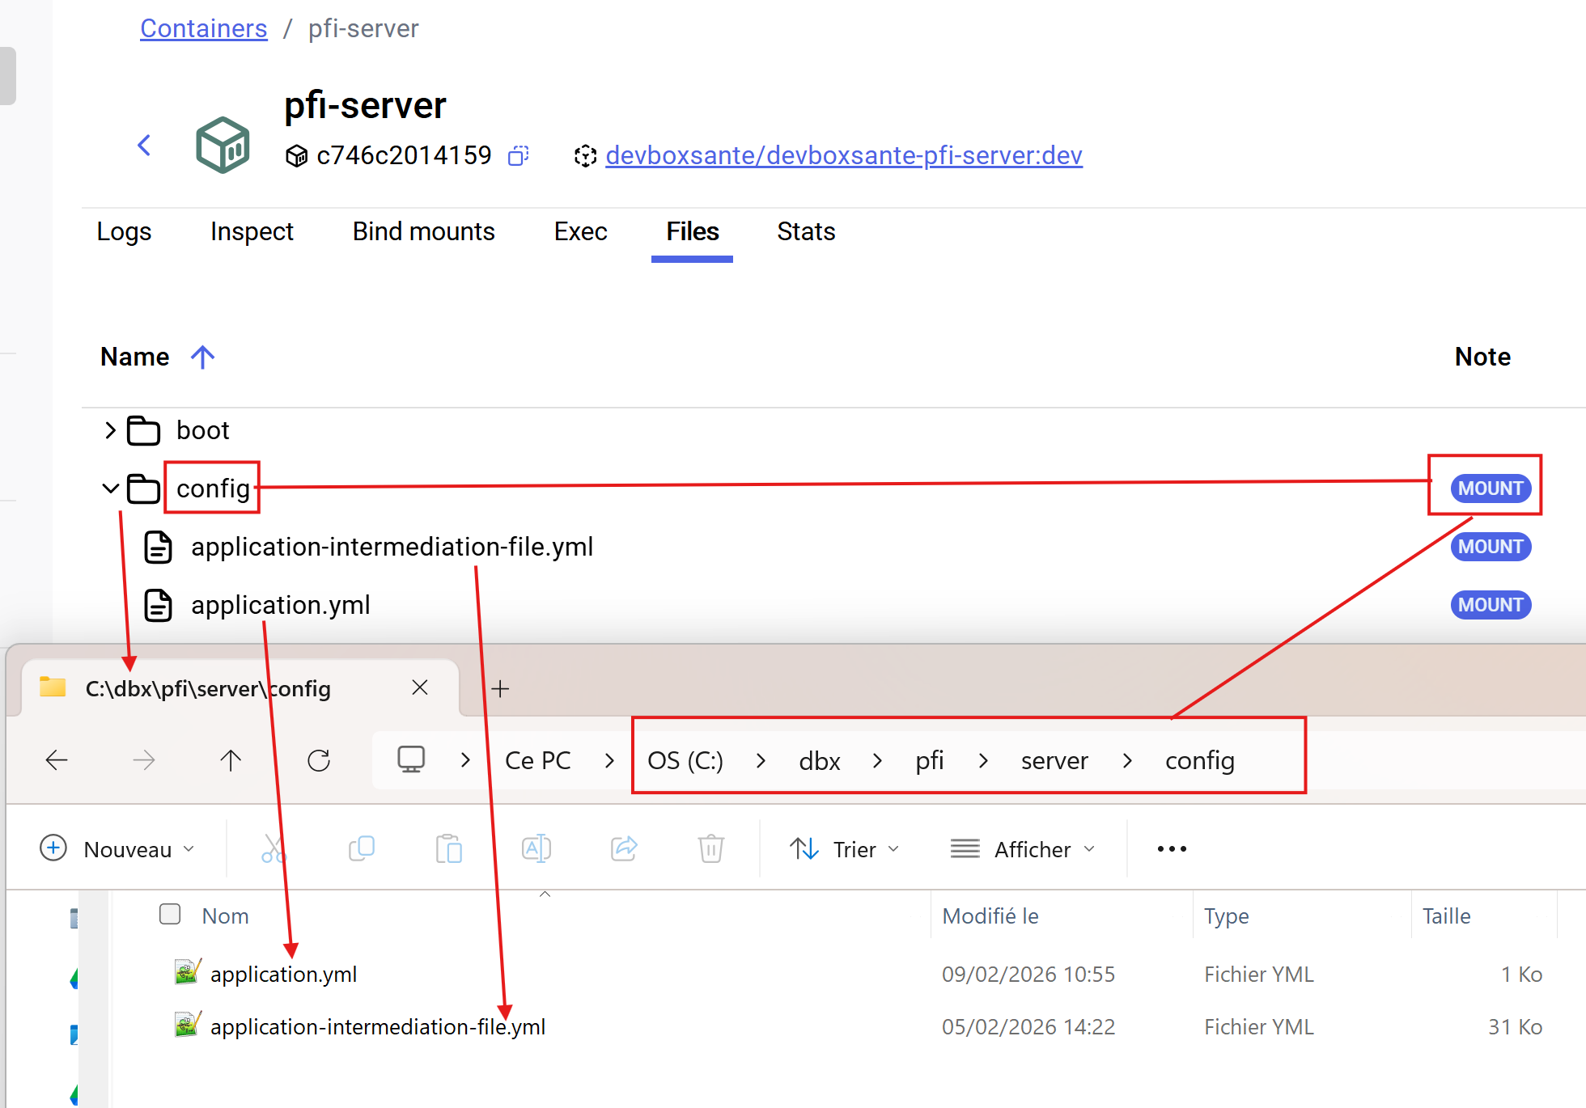Collapse the config folder
This screenshot has width=1586, height=1108.
click(110, 488)
